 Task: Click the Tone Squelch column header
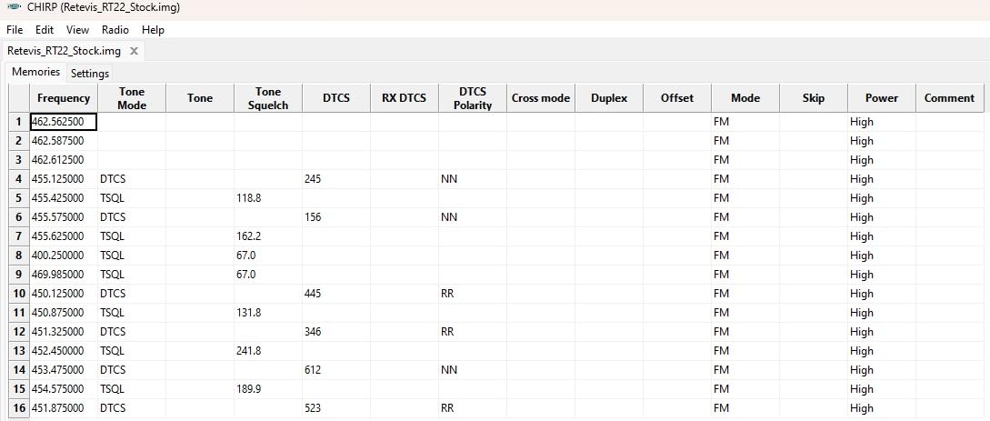(x=268, y=98)
